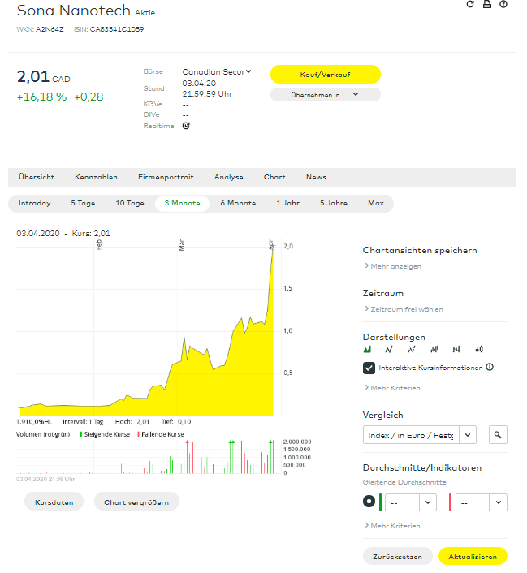Open the green moving average dropdown

pyautogui.click(x=411, y=502)
